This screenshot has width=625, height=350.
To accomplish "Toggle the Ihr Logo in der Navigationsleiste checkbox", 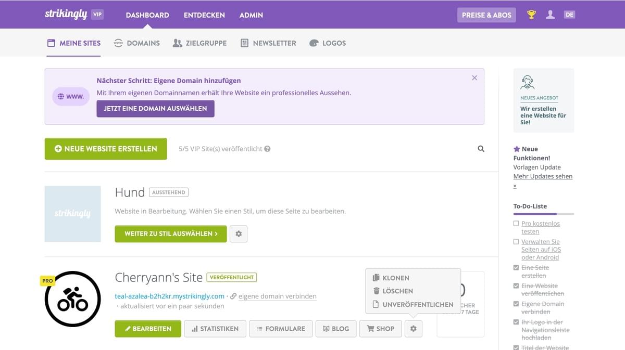I will [516, 322].
